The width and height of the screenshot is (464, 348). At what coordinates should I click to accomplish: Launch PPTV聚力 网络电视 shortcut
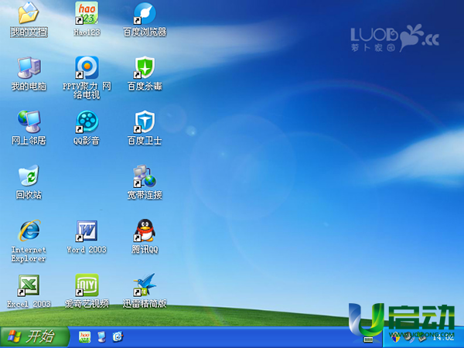(87, 68)
